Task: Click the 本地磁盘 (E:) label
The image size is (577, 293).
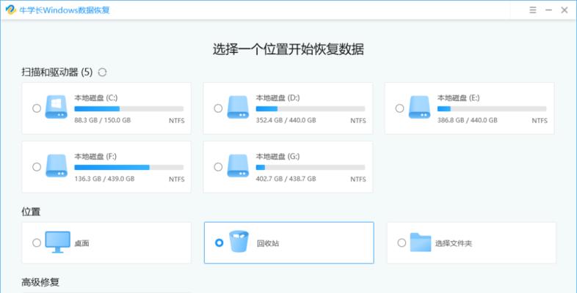Action: [x=459, y=98]
